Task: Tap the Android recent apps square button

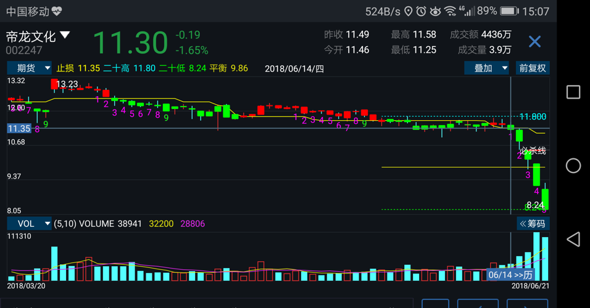Action: click(x=573, y=92)
